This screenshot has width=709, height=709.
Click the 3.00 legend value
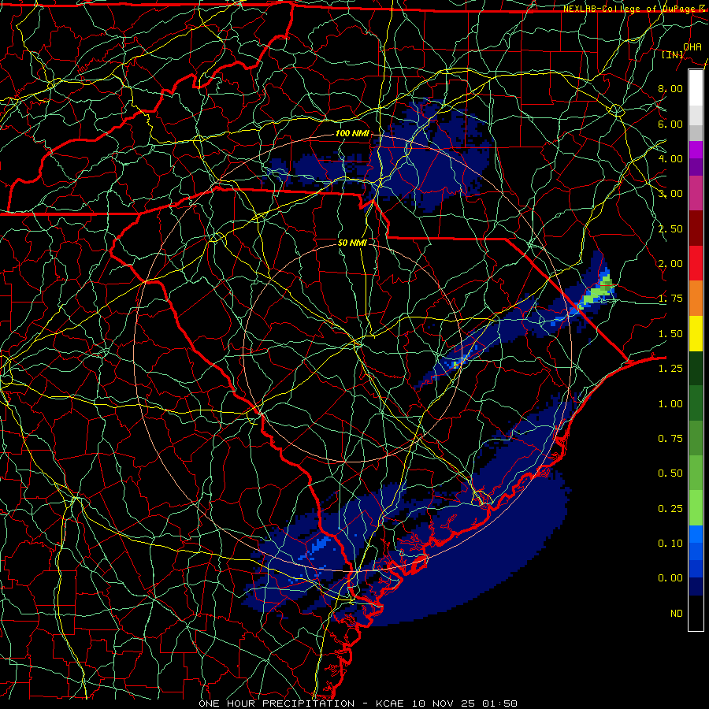(670, 194)
